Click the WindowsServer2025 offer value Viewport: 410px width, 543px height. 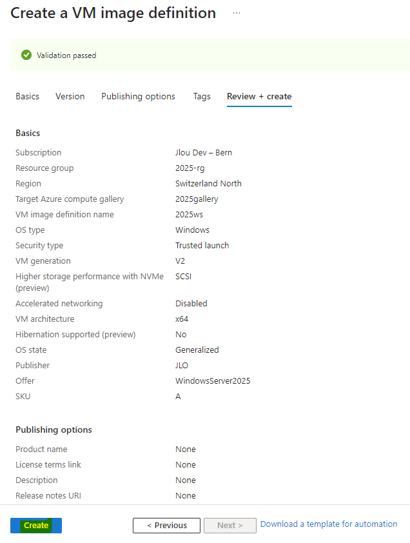pyautogui.click(x=213, y=381)
